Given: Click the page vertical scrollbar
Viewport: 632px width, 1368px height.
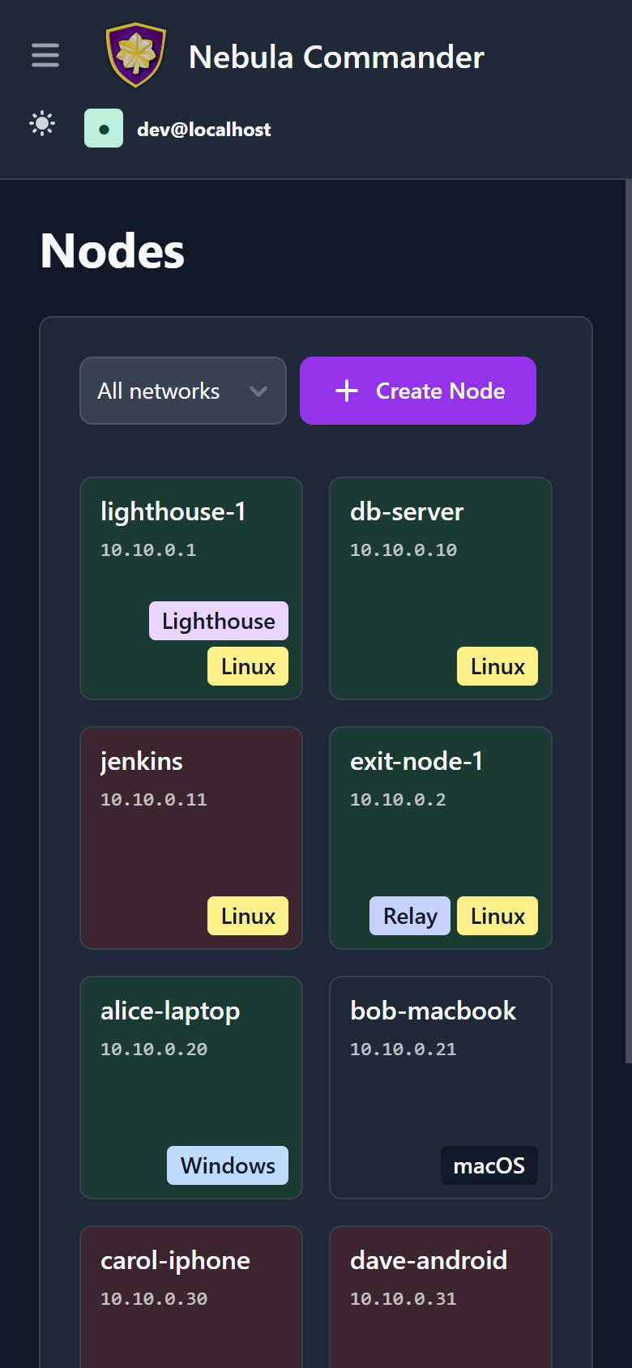Looking at the screenshot, I should (628, 621).
